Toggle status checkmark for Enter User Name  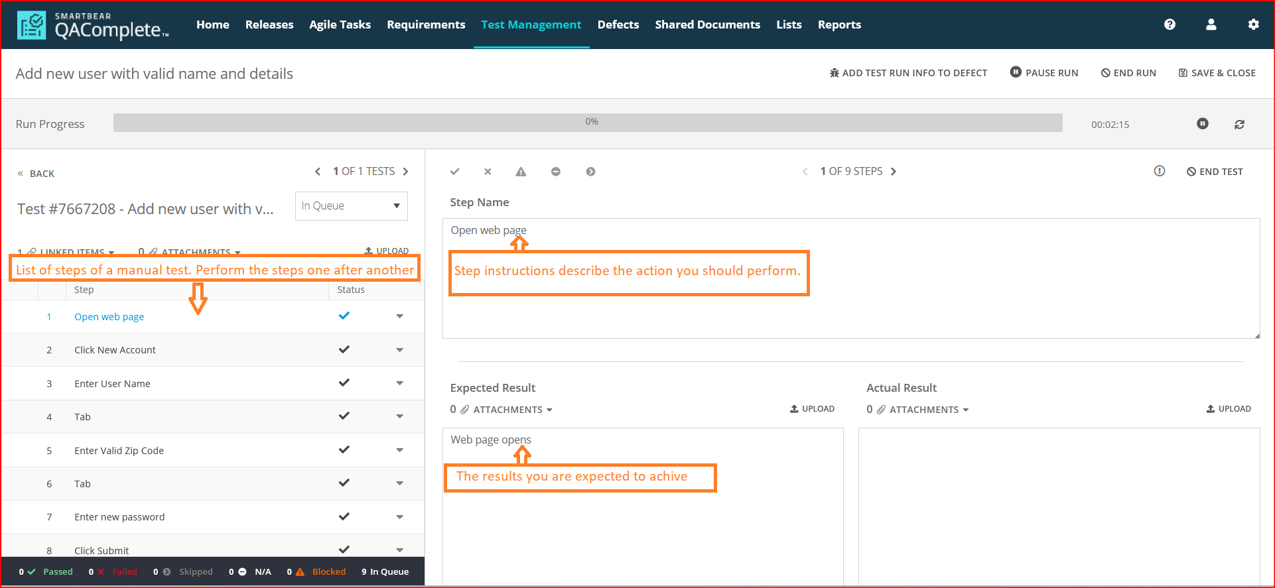point(344,383)
